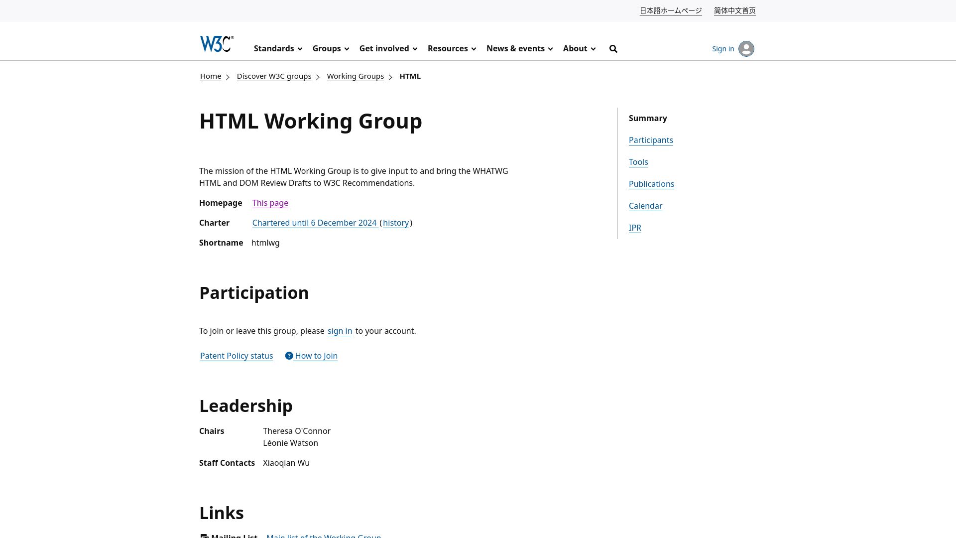The height and width of the screenshot is (538, 956).
Task: Click the This page homepage link
Action: pyautogui.click(x=270, y=203)
